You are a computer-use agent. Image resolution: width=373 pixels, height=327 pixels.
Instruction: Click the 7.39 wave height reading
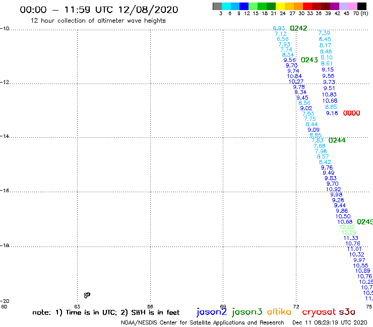click(324, 33)
